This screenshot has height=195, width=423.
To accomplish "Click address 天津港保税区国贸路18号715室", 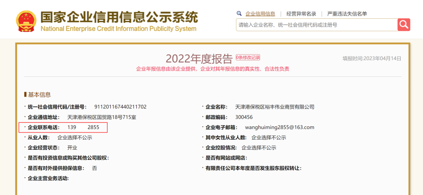I will pos(101,117).
